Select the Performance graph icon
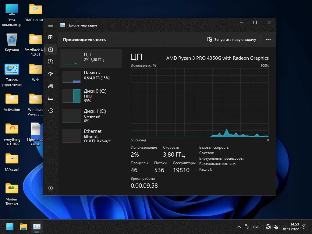312x234 pixels. (51, 49)
